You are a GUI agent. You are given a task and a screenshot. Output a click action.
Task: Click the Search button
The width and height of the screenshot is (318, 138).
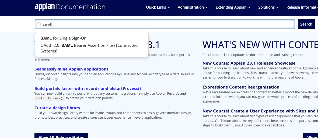coord(306,24)
